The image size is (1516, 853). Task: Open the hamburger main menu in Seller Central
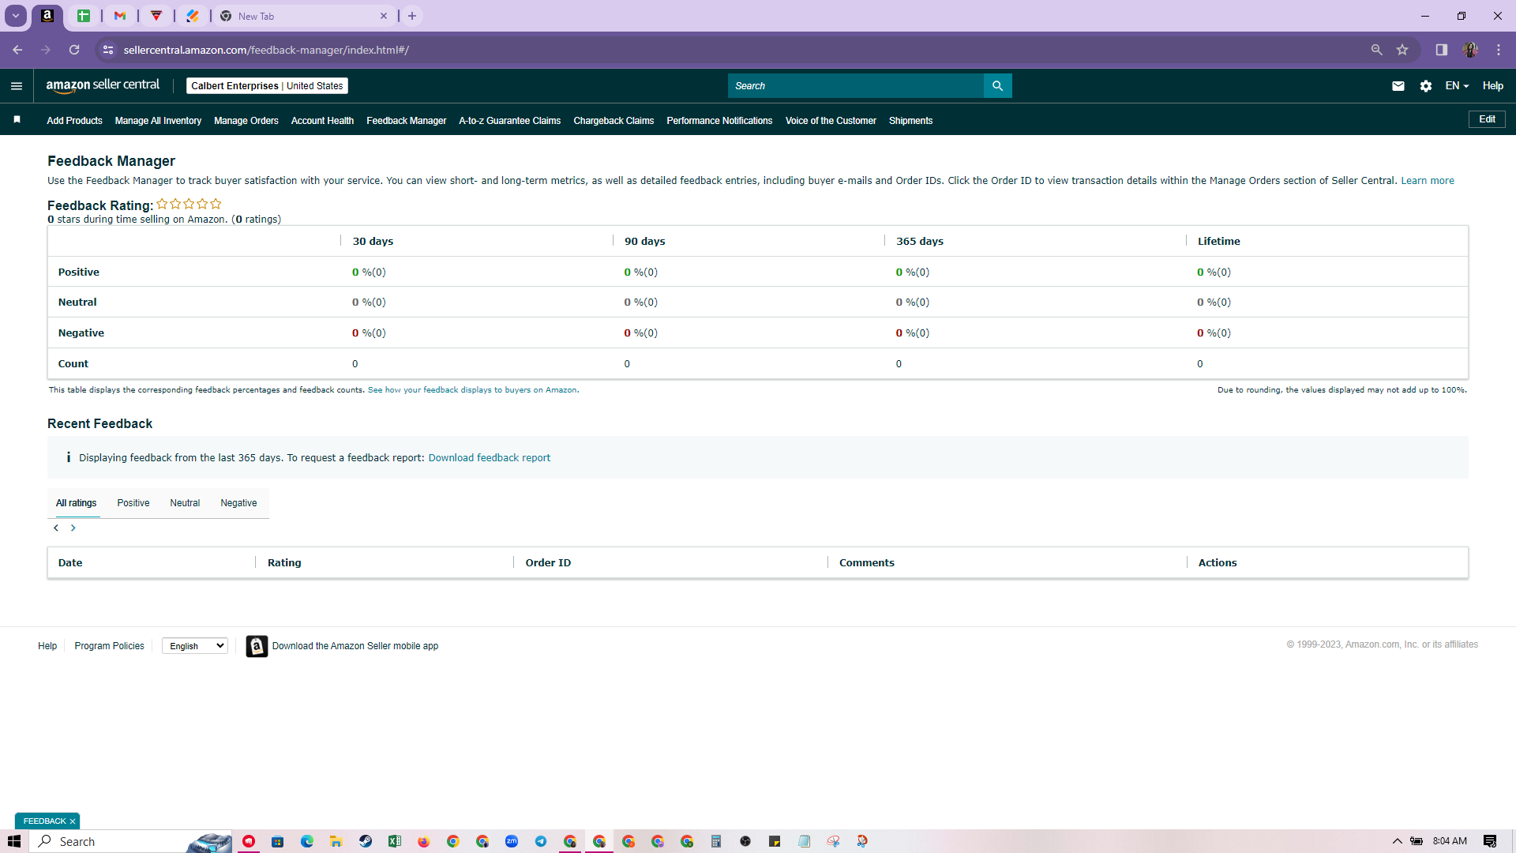pos(17,86)
